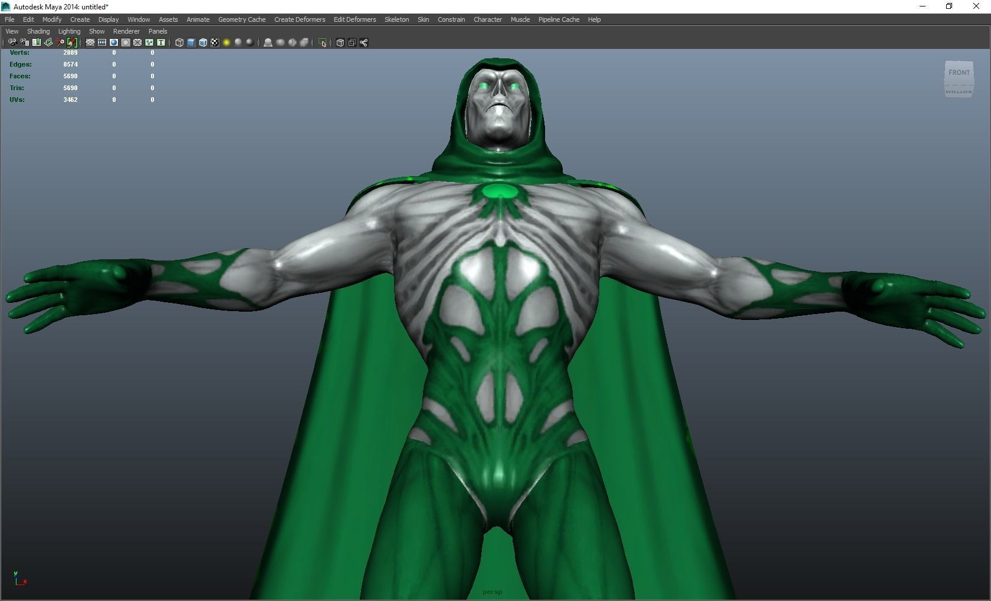Open Maya Help
This screenshot has height=601, width=991.
(593, 19)
